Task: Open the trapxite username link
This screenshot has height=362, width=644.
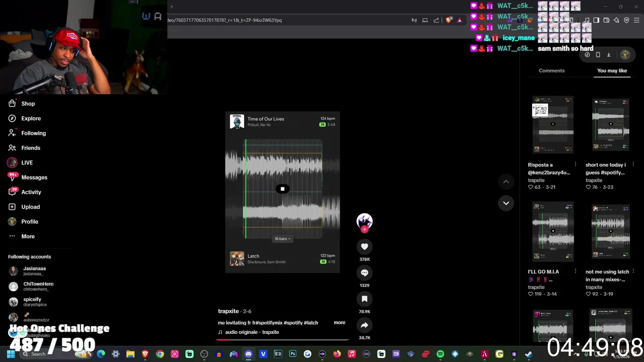Action: 228,311
